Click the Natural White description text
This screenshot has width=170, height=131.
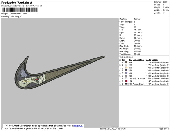point(139,78)
